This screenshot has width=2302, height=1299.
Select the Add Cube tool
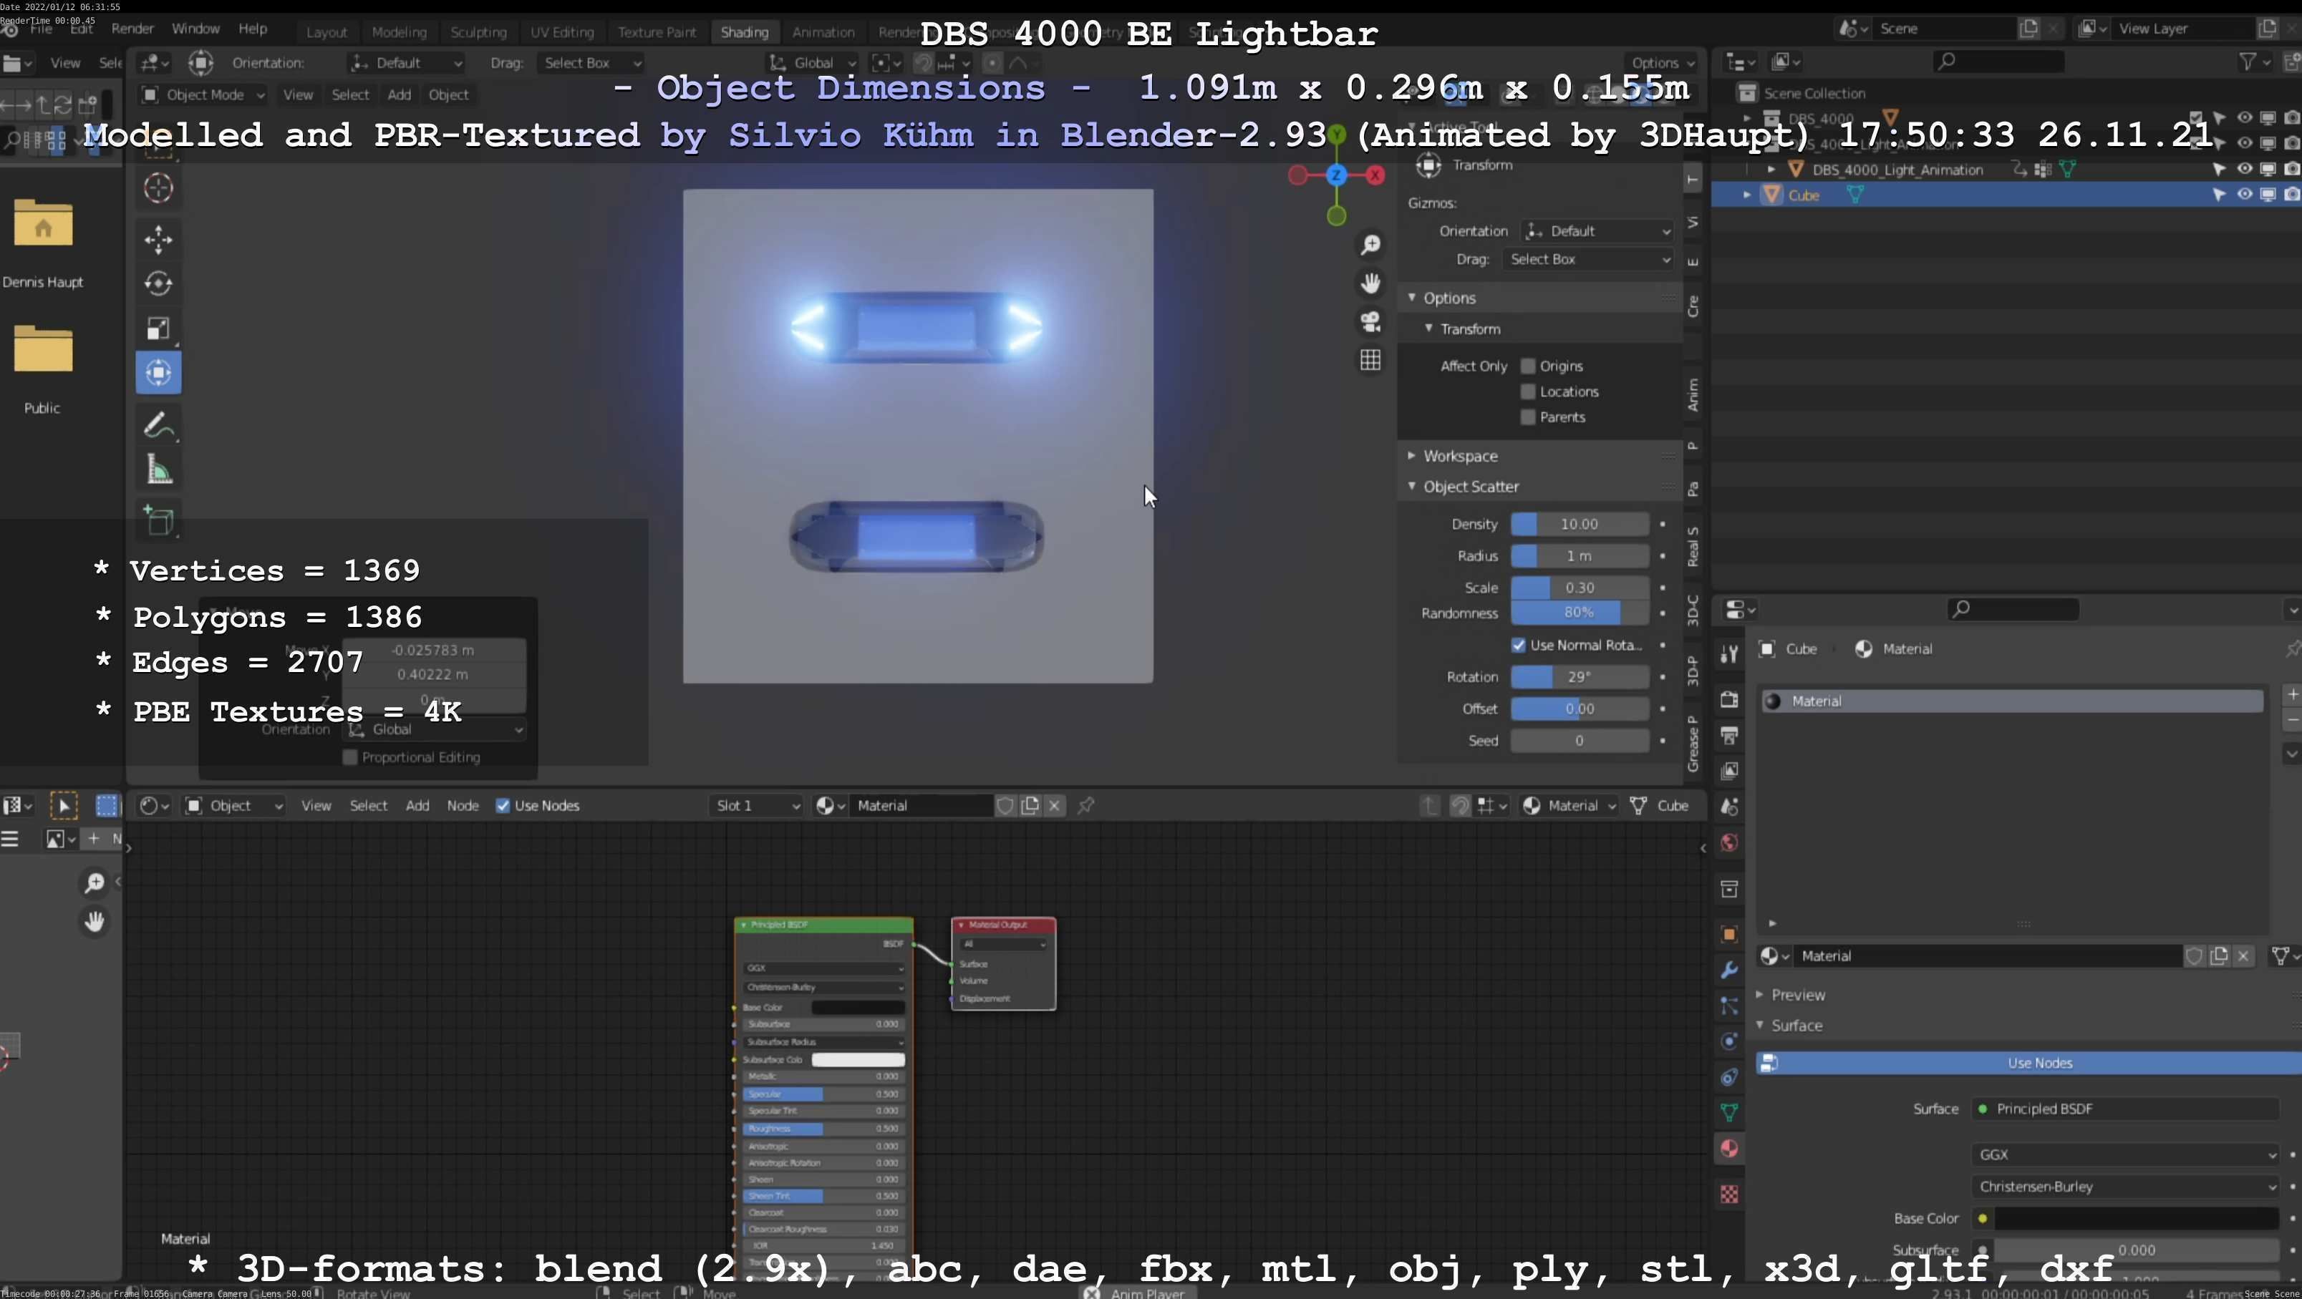(158, 521)
